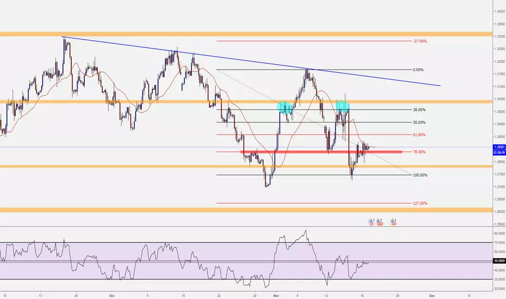This screenshot has width=506, height=299.
Task: Click the RSI 50.0000 axis label
Action: 499,260
